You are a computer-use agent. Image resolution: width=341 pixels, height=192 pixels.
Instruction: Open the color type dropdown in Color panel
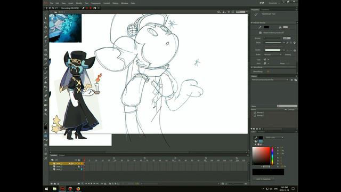(274, 138)
